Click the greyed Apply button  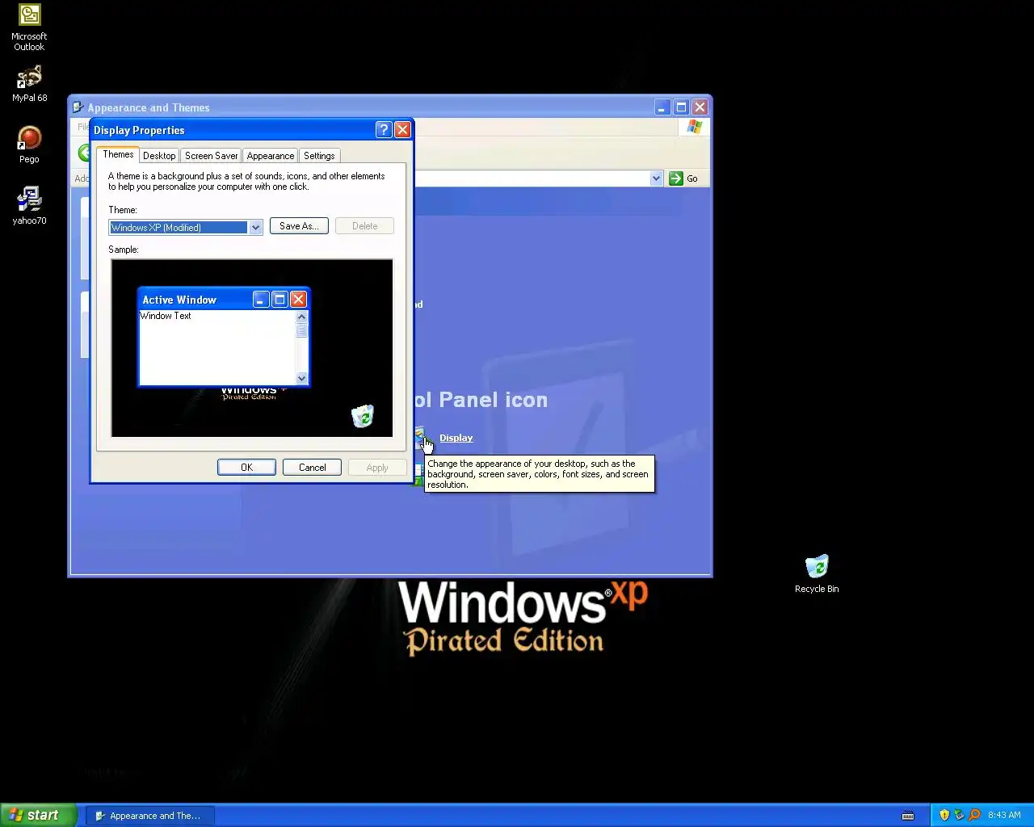click(x=377, y=468)
